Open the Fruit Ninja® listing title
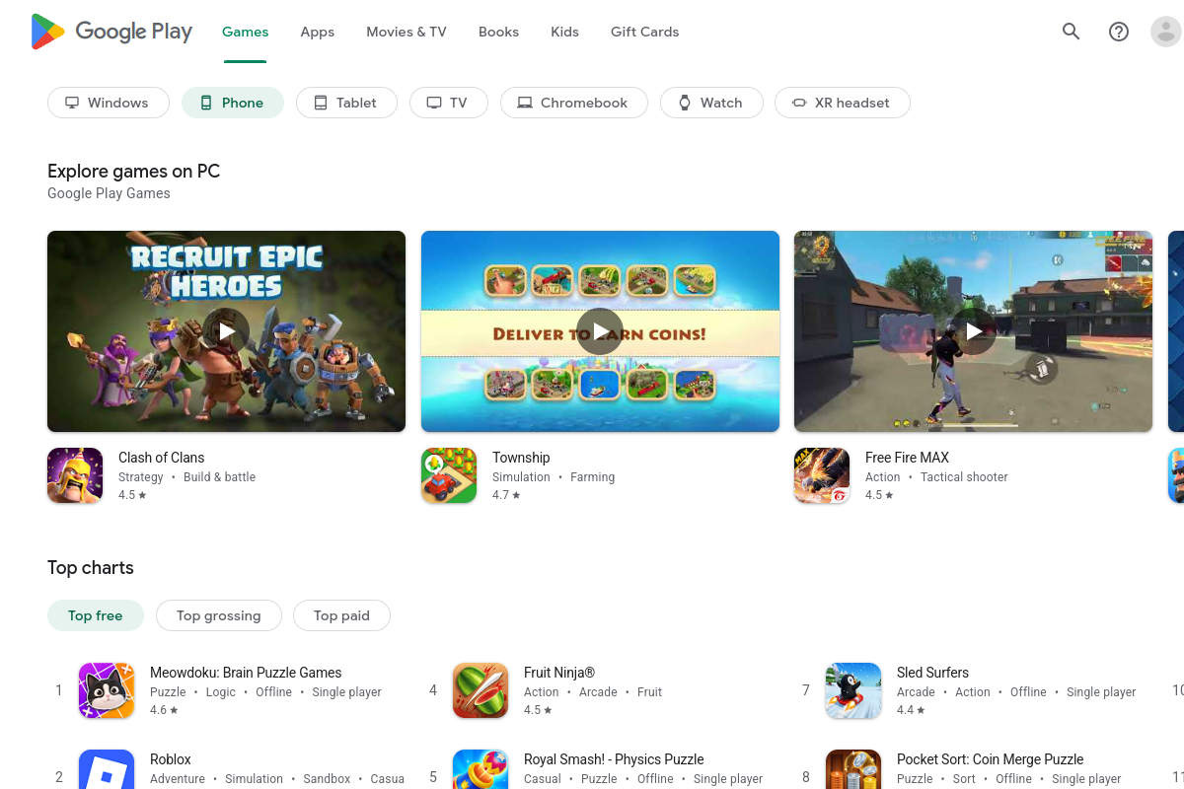1184x789 pixels. pos(559,673)
